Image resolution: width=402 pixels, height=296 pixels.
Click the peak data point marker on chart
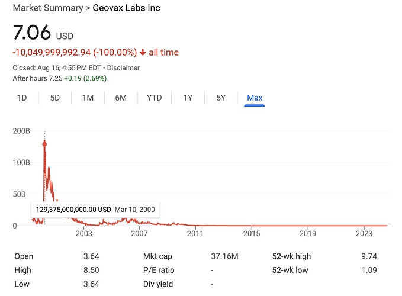click(x=44, y=144)
